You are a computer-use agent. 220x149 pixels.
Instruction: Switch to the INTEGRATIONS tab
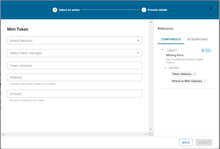click(197, 39)
